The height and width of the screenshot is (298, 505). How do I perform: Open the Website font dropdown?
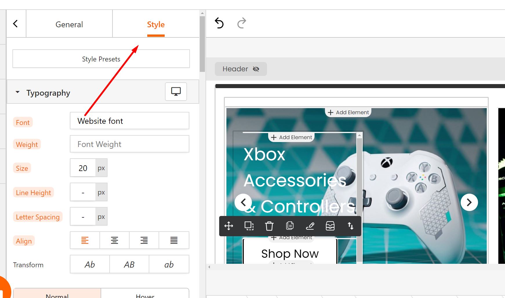[x=130, y=121]
